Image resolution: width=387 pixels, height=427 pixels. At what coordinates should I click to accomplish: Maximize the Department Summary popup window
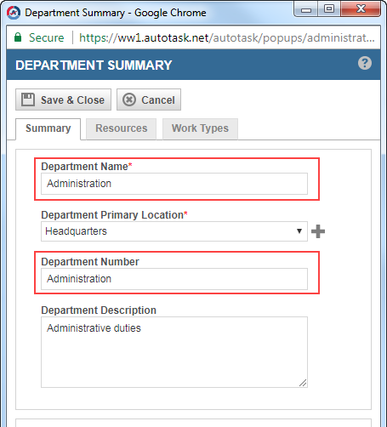(x=329, y=9)
